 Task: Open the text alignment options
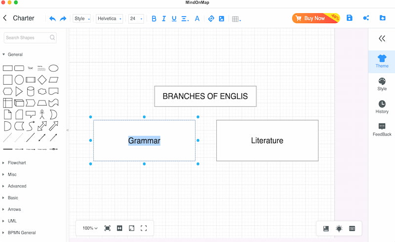[x=185, y=19]
